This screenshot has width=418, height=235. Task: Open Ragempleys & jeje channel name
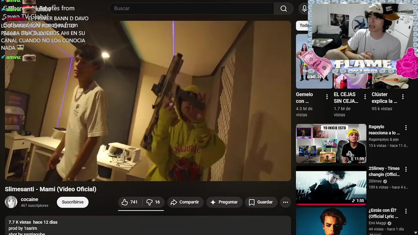coord(384,139)
